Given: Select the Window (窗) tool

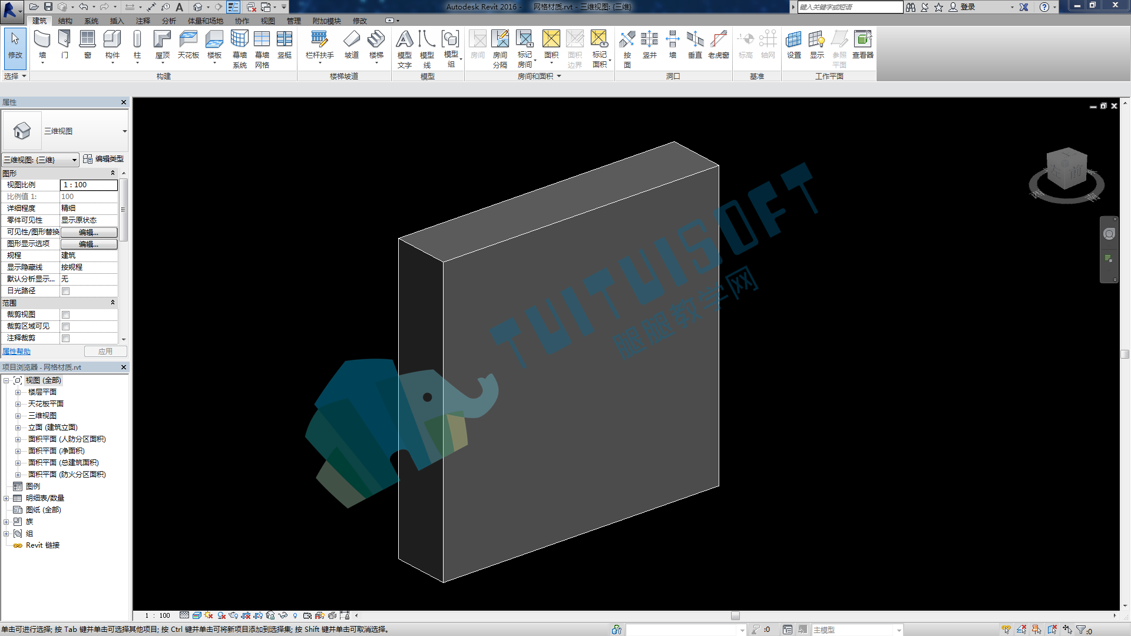Looking at the screenshot, I should 87,45.
